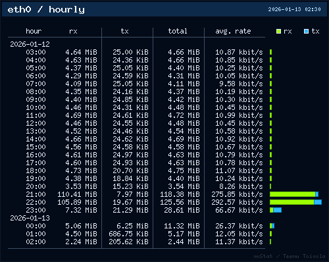
Task: Click the 21:00 traffic bar
Action: coord(294,194)
